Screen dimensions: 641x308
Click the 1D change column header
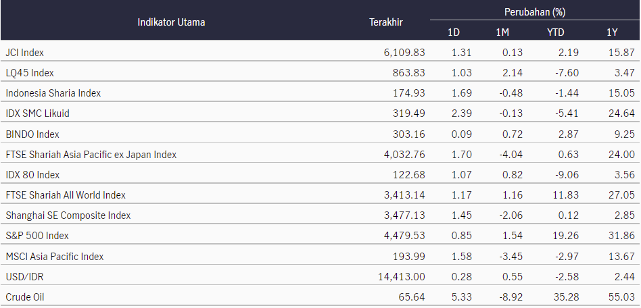click(x=454, y=32)
